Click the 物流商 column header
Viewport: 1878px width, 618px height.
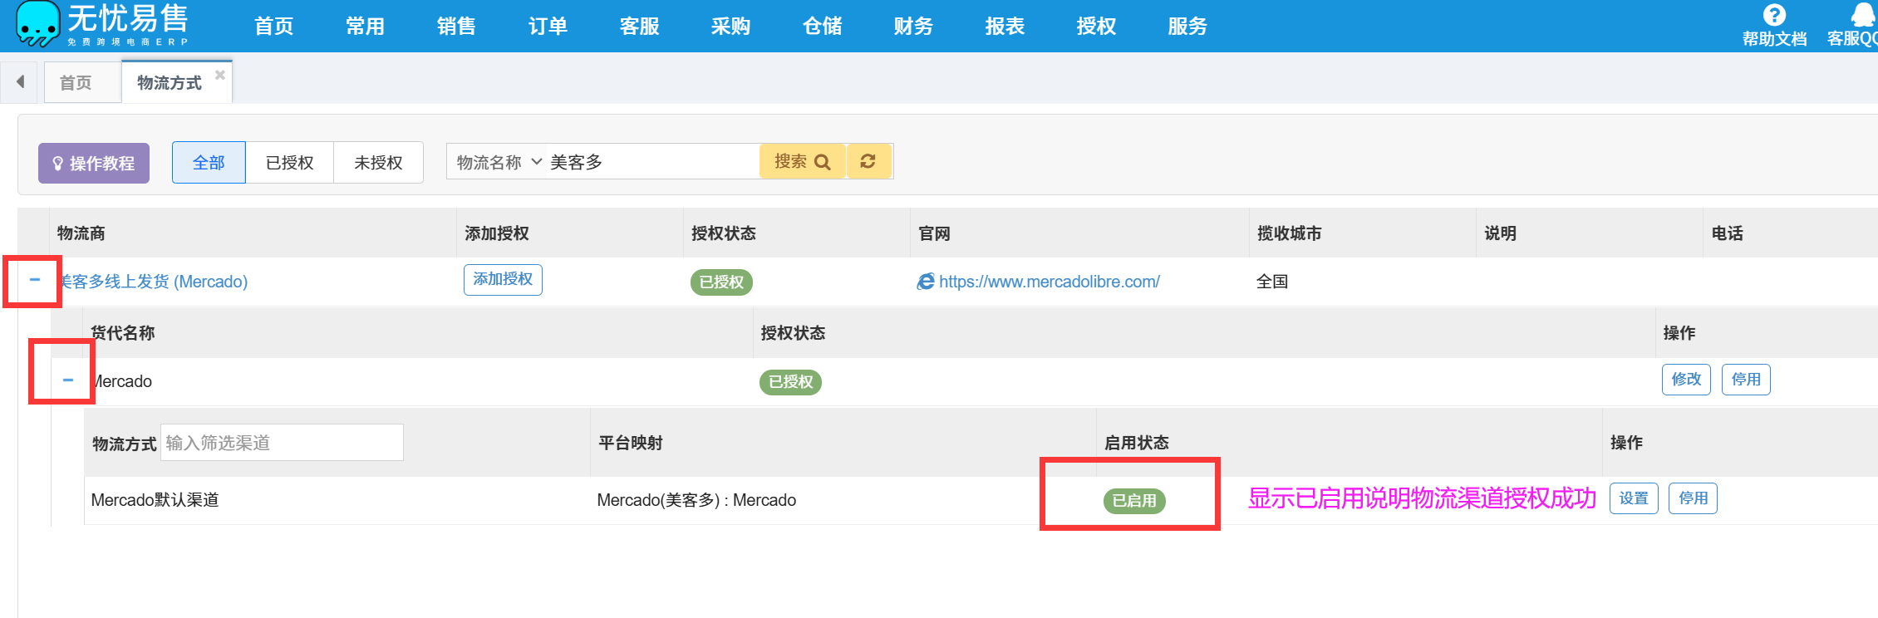[x=81, y=233]
